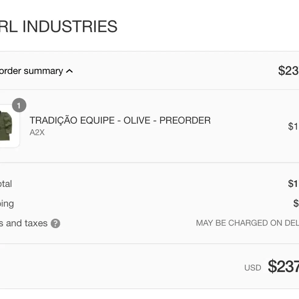Click the bold total amount $237
Screen dimensions: 299x299
point(283,266)
